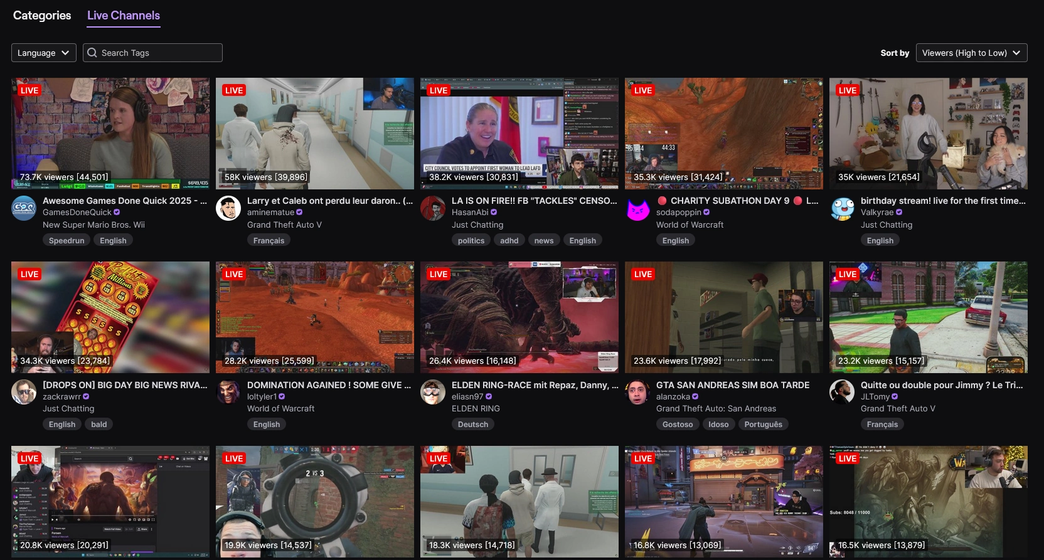The height and width of the screenshot is (560, 1044).
Task: Click the Deutsch tag
Action: 473,424
